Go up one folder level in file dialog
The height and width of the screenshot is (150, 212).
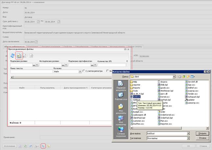[x=184, y=77]
